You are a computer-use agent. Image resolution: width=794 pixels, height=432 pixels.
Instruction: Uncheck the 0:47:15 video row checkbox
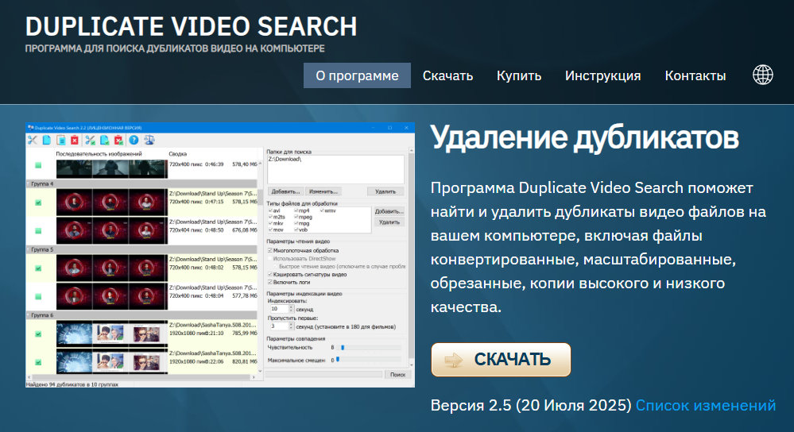click(x=38, y=202)
